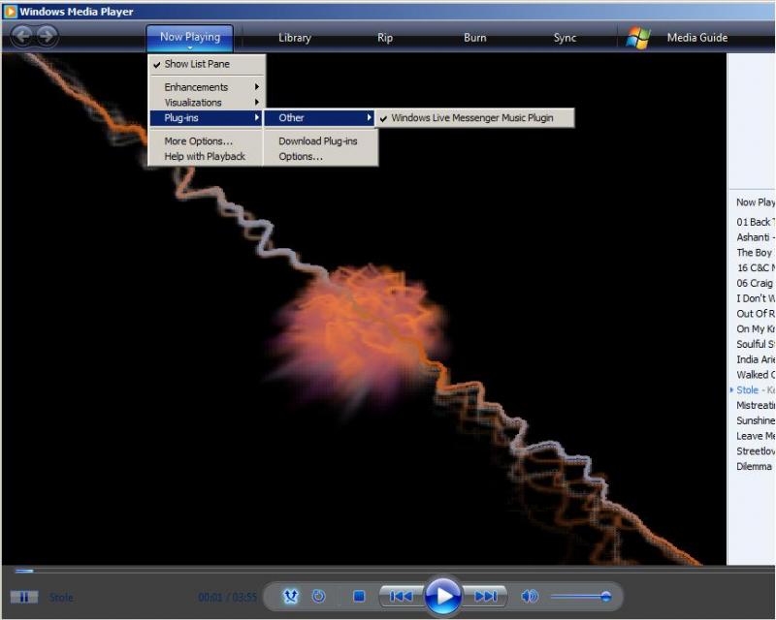Switch to the Sync tab
776x620 pixels.
pos(565,38)
